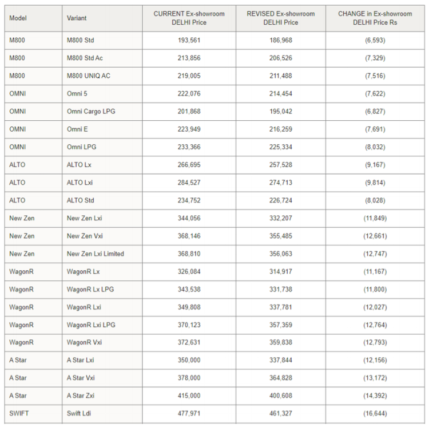Screen dimensions: 429x427
Task: Click the M800 UNIQ AC variant cell
Action: (102, 76)
